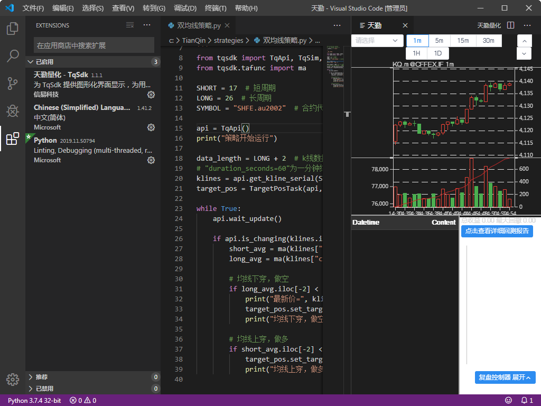The image size is (541, 406).
Task: Open the 转到(G) menu
Action: pos(154,8)
